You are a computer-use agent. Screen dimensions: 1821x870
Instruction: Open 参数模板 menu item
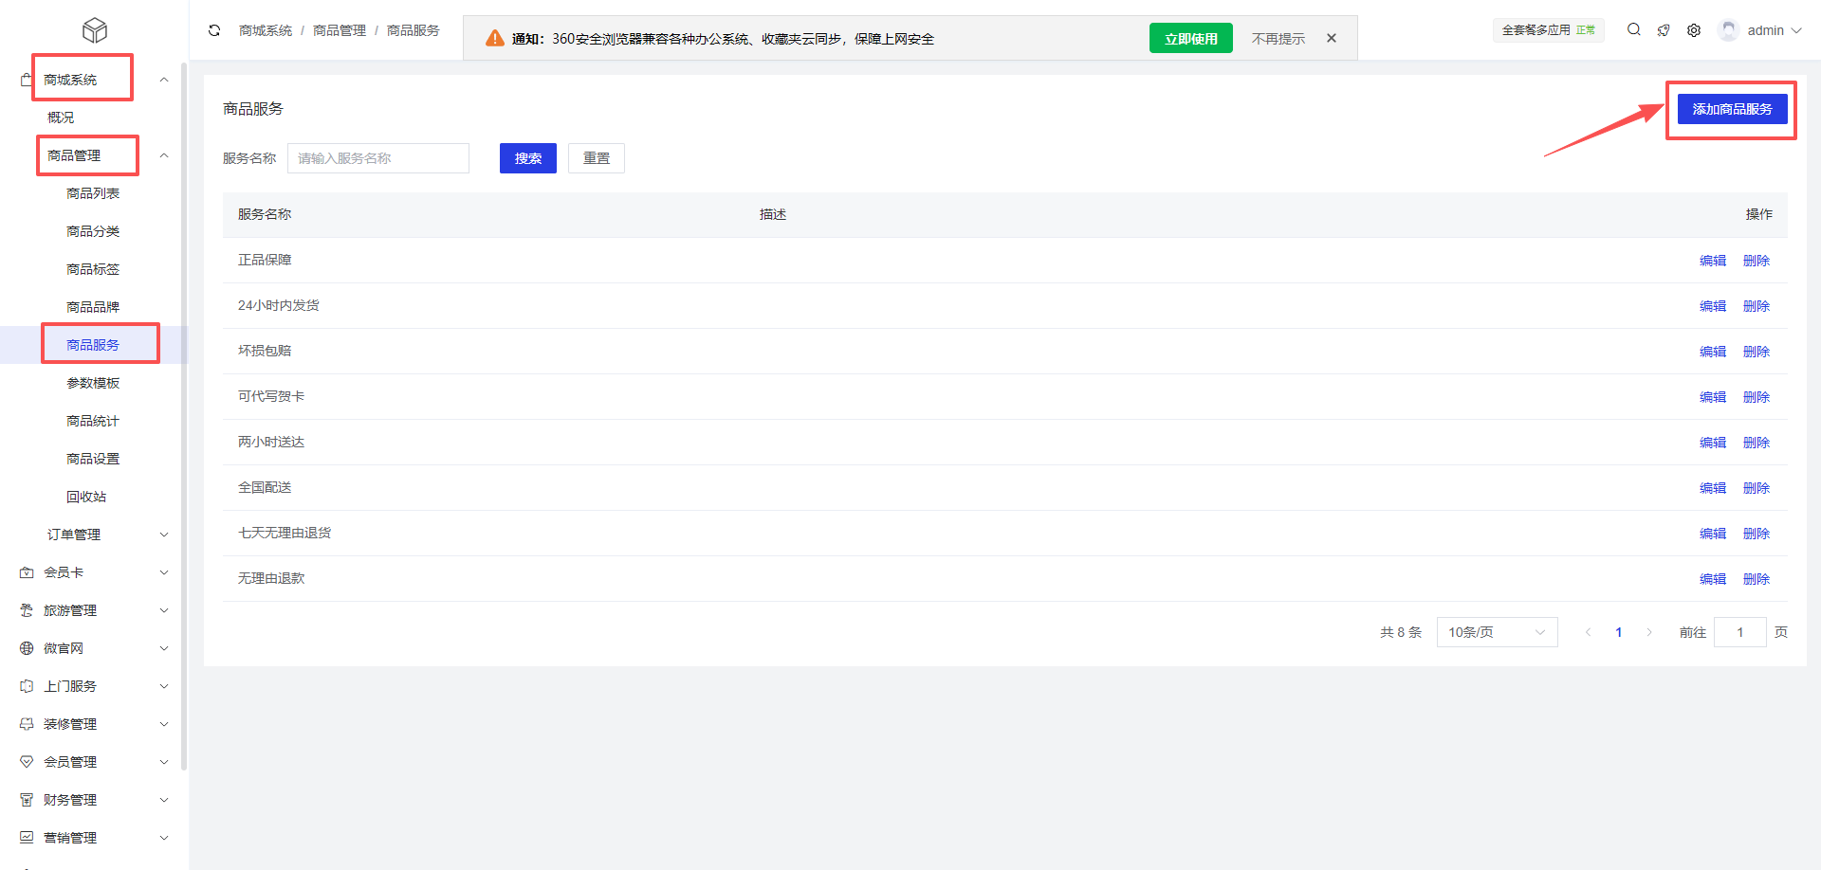pyautogui.click(x=93, y=383)
